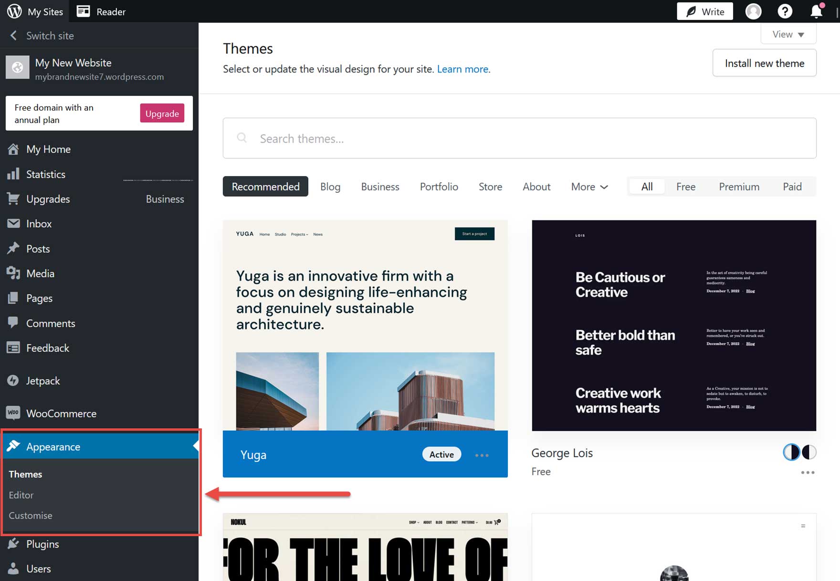Image resolution: width=840 pixels, height=581 pixels.
Task: Choose the Premium pricing filter
Action: click(x=739, y=187)
